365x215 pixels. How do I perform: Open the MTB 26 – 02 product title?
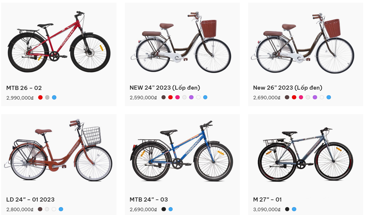click(x=24, y=88)
